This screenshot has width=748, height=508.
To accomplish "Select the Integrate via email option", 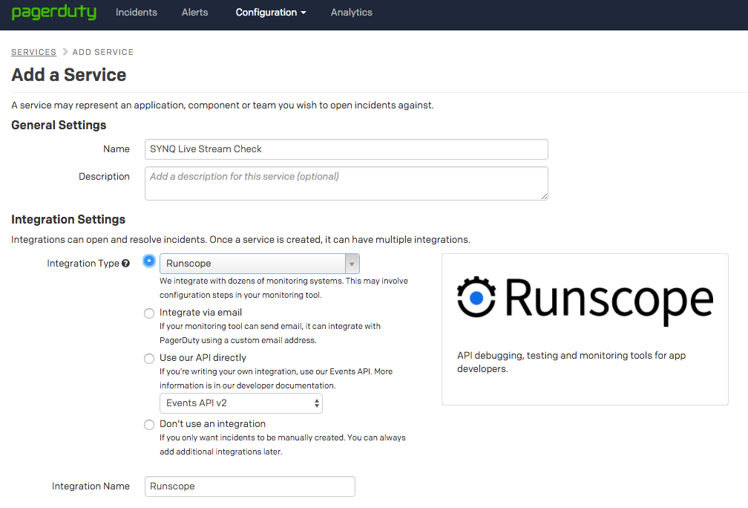I will 149,313.
